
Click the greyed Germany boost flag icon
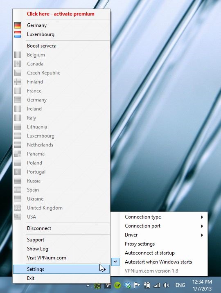(x=18, y=100)
